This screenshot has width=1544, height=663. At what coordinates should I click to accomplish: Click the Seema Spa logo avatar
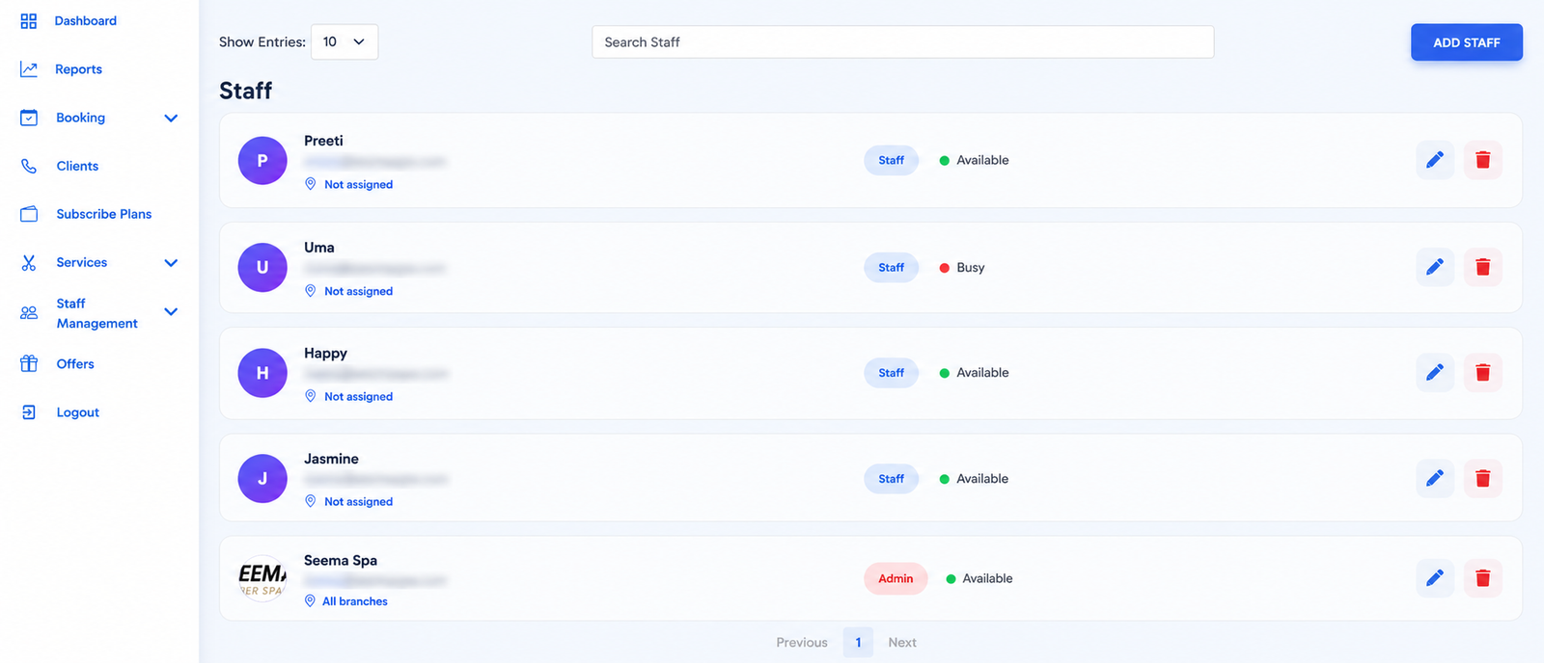262,578
